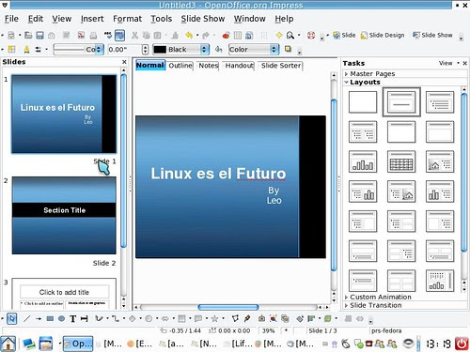Click the [Lif... taskbar window button
Screen dimensions: 470x352
pyautogui.click(x=239, y=344)
